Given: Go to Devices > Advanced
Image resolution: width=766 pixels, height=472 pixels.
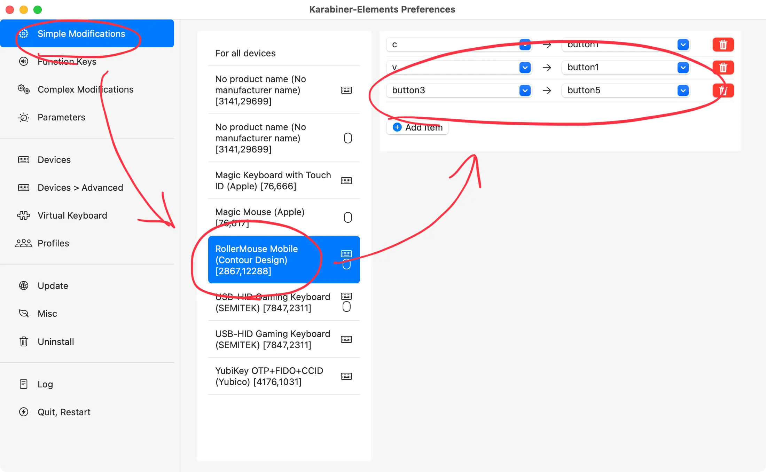Looking at the screenshot, I should 80,188.
